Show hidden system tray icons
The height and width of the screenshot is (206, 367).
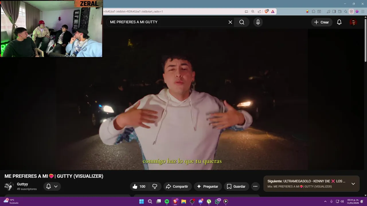(325, 201)
